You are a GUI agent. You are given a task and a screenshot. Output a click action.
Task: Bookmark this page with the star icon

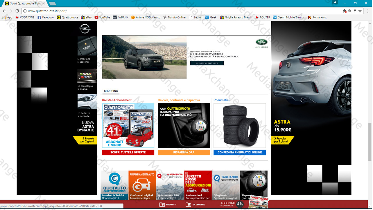click(360, 11)
